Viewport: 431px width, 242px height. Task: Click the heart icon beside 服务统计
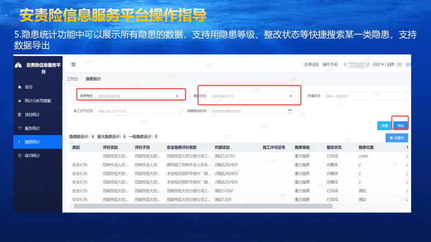[19, 128]
